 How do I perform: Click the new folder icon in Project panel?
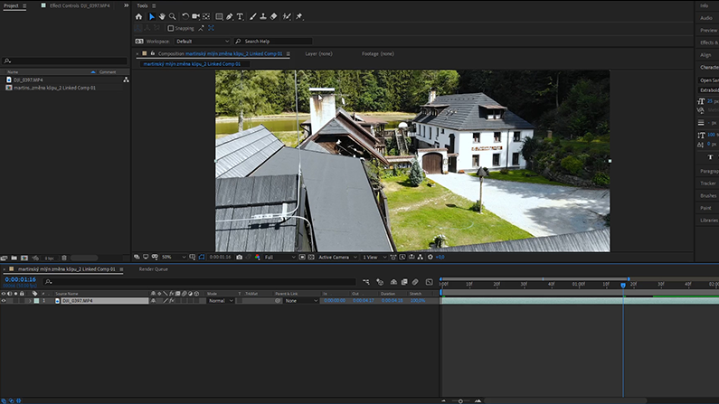point(14,258)
